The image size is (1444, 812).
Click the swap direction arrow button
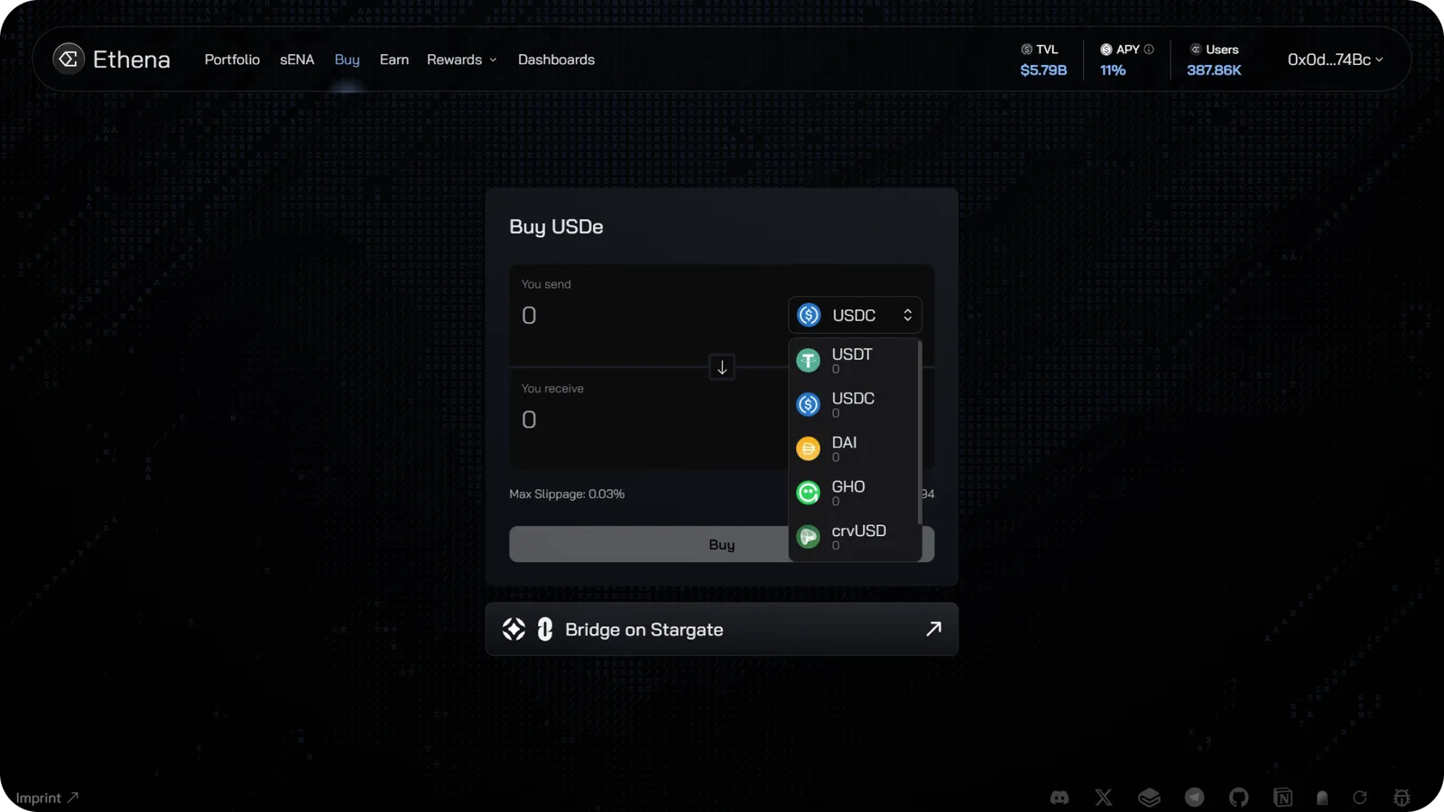tap(722, 367)
